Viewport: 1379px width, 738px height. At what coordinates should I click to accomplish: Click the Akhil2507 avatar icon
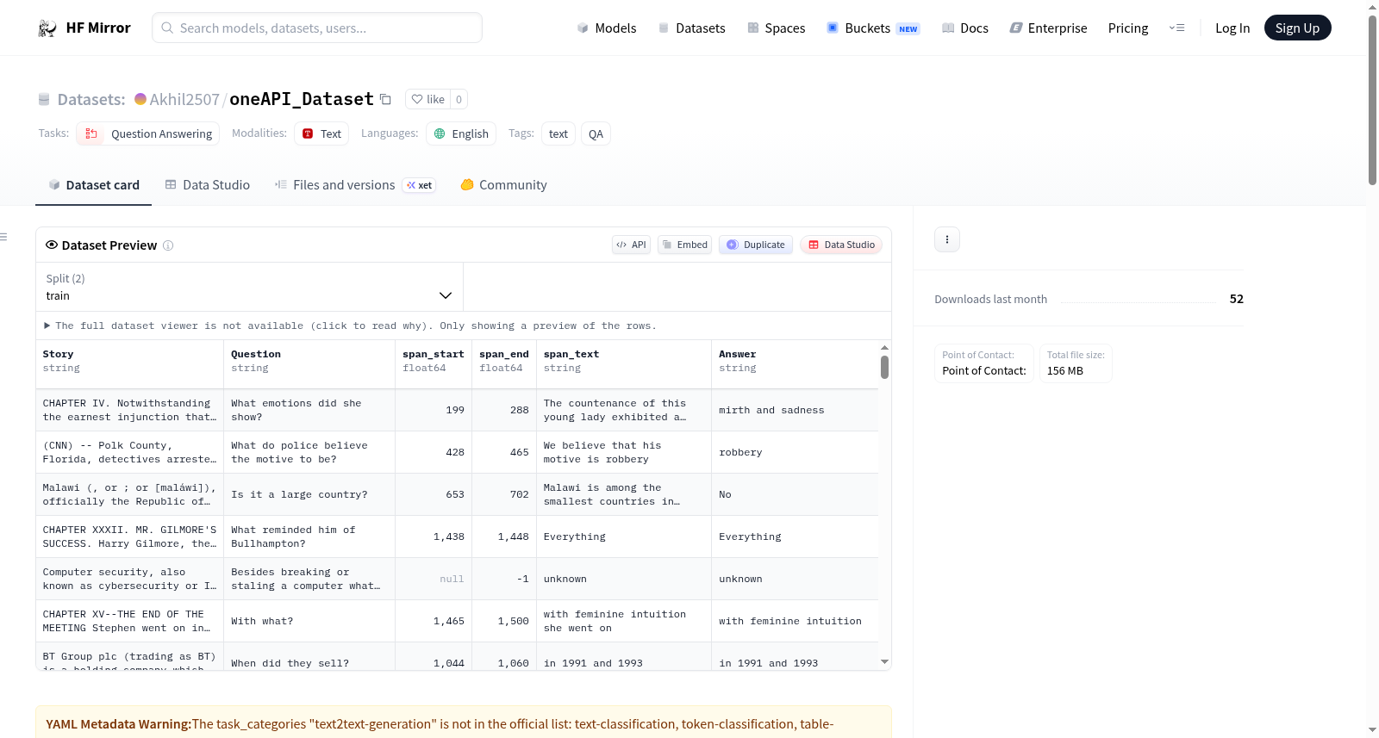point(140,99)
